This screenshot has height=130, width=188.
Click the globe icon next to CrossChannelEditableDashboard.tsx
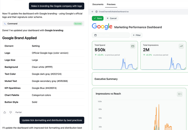pyautogui.click(x=96, y=12)
